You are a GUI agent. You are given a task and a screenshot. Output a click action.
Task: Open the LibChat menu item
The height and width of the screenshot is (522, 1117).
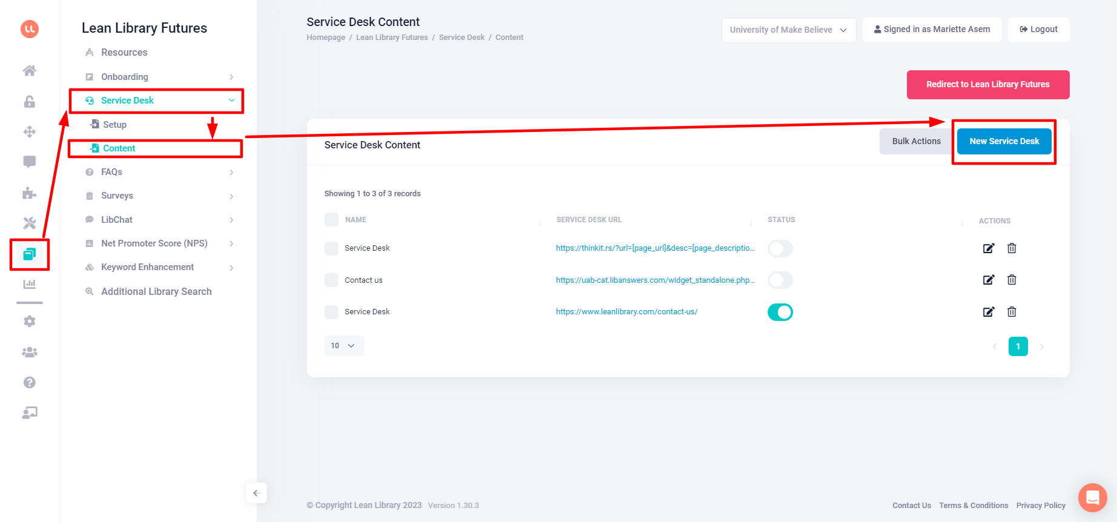116,220
